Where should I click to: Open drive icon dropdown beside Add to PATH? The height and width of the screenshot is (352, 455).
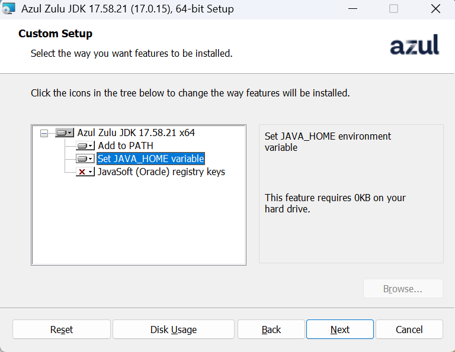(x=85, y=146)
